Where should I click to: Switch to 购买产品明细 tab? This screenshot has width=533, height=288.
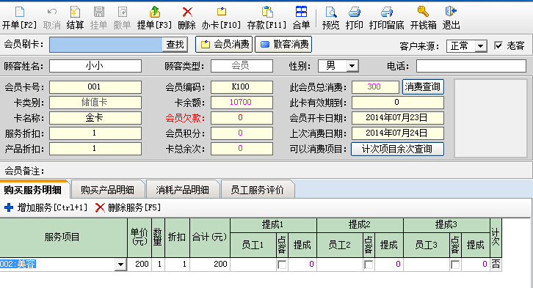point(107,190)
